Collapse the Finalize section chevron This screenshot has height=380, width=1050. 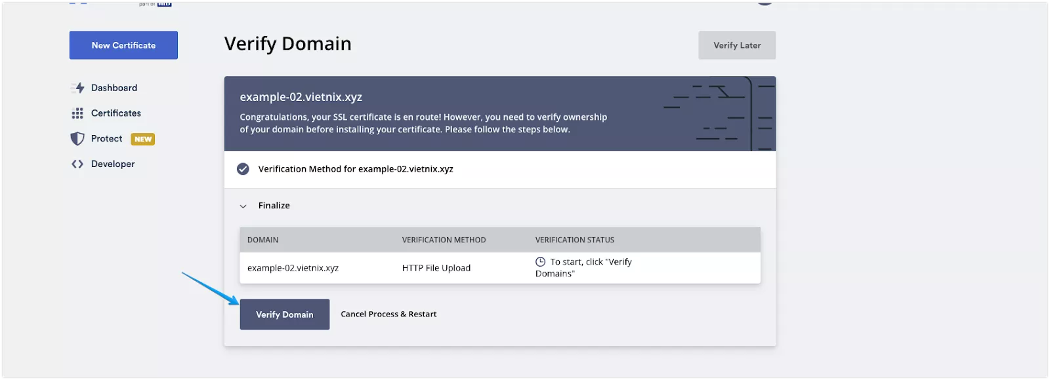[x=243, y=206]
